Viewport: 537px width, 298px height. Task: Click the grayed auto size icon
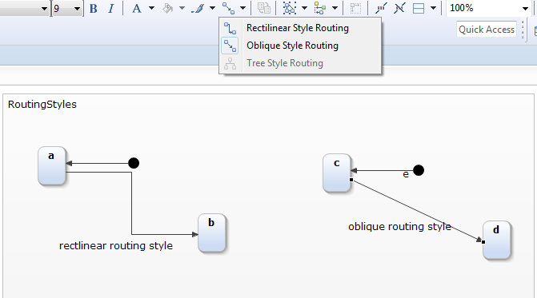click(x=355, y=8)
